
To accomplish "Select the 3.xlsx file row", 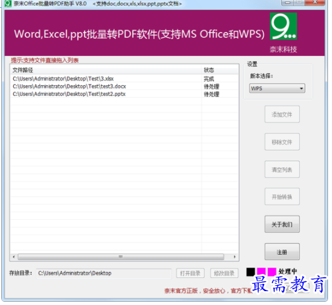I will pyautogui.click(x=124, y=79).
